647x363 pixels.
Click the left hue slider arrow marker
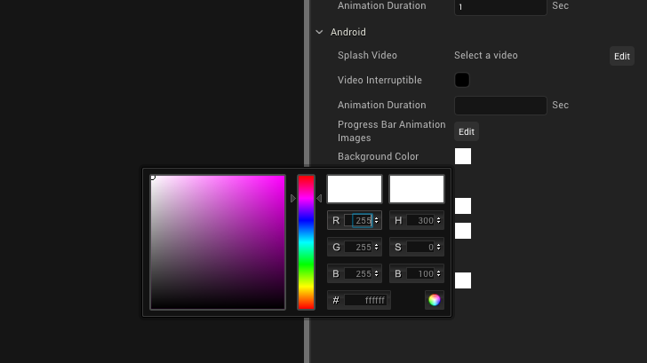pyautogui.click(x=293, y=199)
